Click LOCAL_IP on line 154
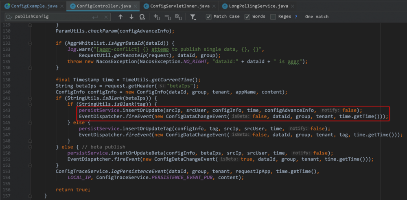 coord(79,177)
